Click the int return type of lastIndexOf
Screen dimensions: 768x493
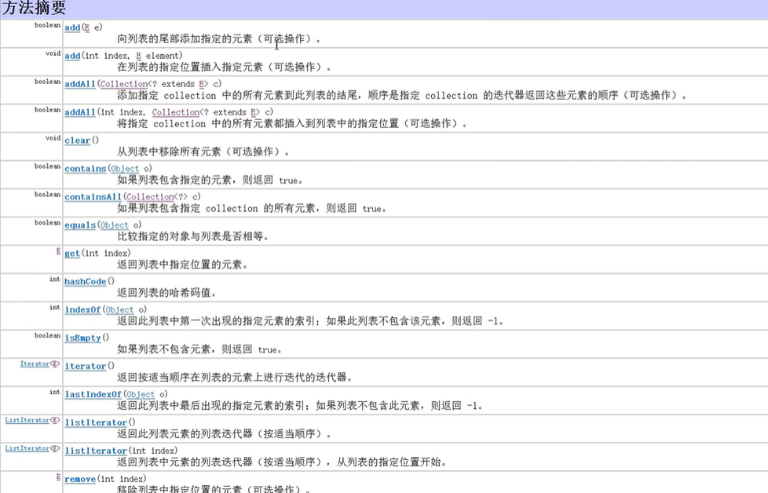tap(55, 393)
